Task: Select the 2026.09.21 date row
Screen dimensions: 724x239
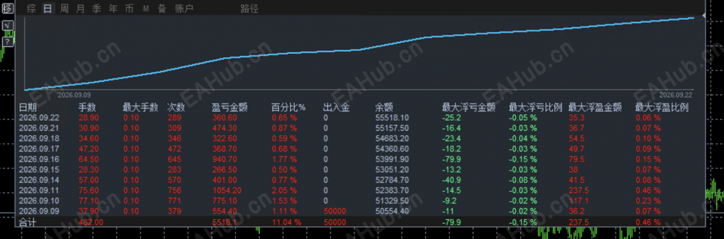Action: (x=38, y=128)
